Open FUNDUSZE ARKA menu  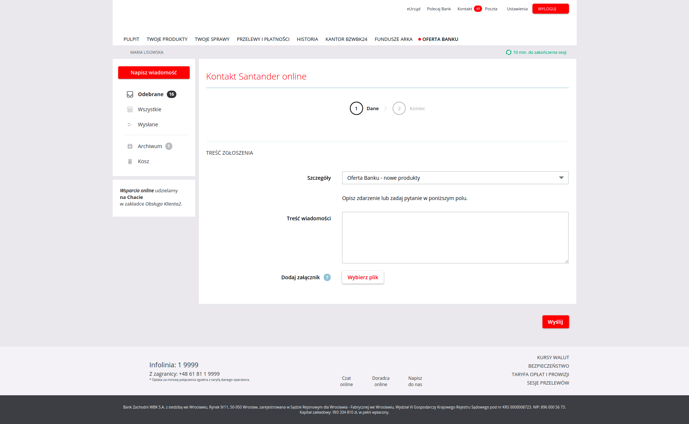point(394,39)
